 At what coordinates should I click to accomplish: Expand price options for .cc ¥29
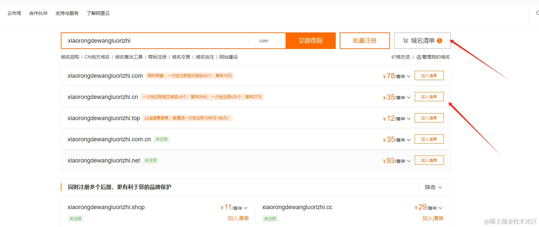click(x=441, y=208)
